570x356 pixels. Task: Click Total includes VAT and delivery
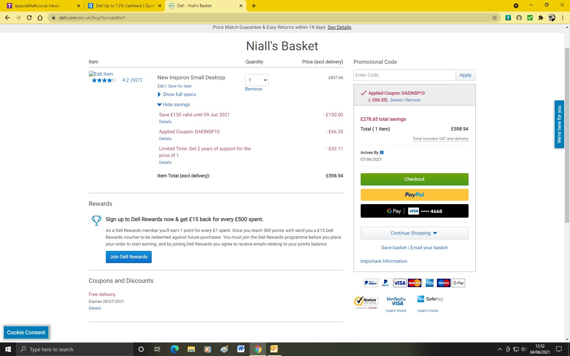click(440, 139)
